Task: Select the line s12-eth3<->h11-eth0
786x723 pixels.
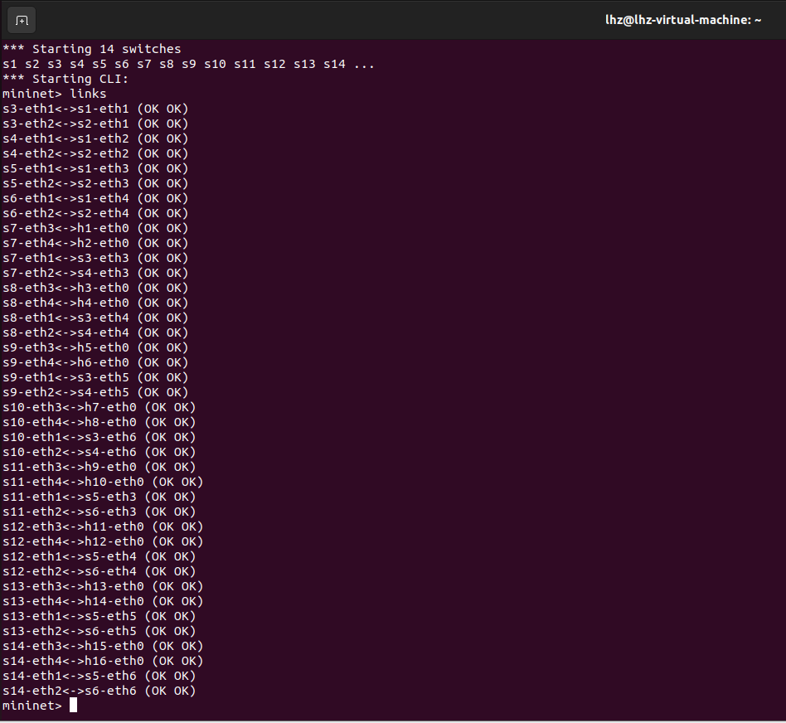Action: (x=103, y=526)
